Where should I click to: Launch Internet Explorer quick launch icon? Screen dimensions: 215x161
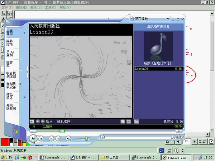click(x=17, y=158)
